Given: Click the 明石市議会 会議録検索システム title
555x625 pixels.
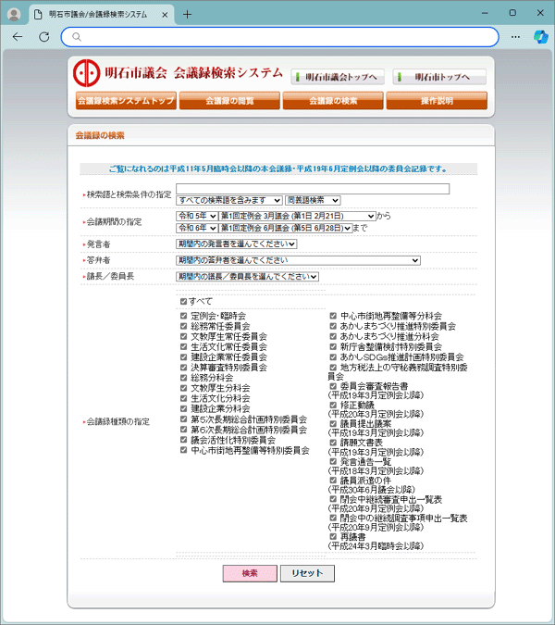Looking at the screenshot, I should point(193,73).
